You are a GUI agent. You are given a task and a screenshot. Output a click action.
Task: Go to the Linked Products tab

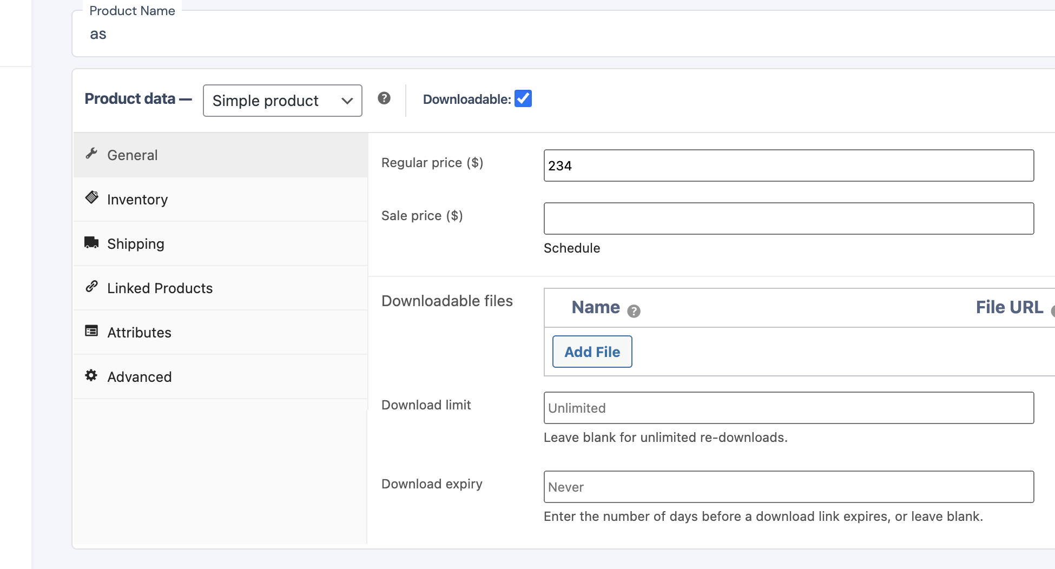[x=221, y=288]
